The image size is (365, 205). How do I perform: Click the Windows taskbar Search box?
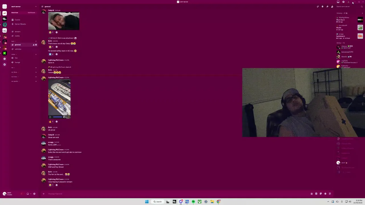pyautogui.click(x=158, y=202)
